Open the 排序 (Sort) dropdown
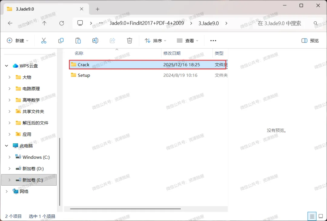 (156, 41)
